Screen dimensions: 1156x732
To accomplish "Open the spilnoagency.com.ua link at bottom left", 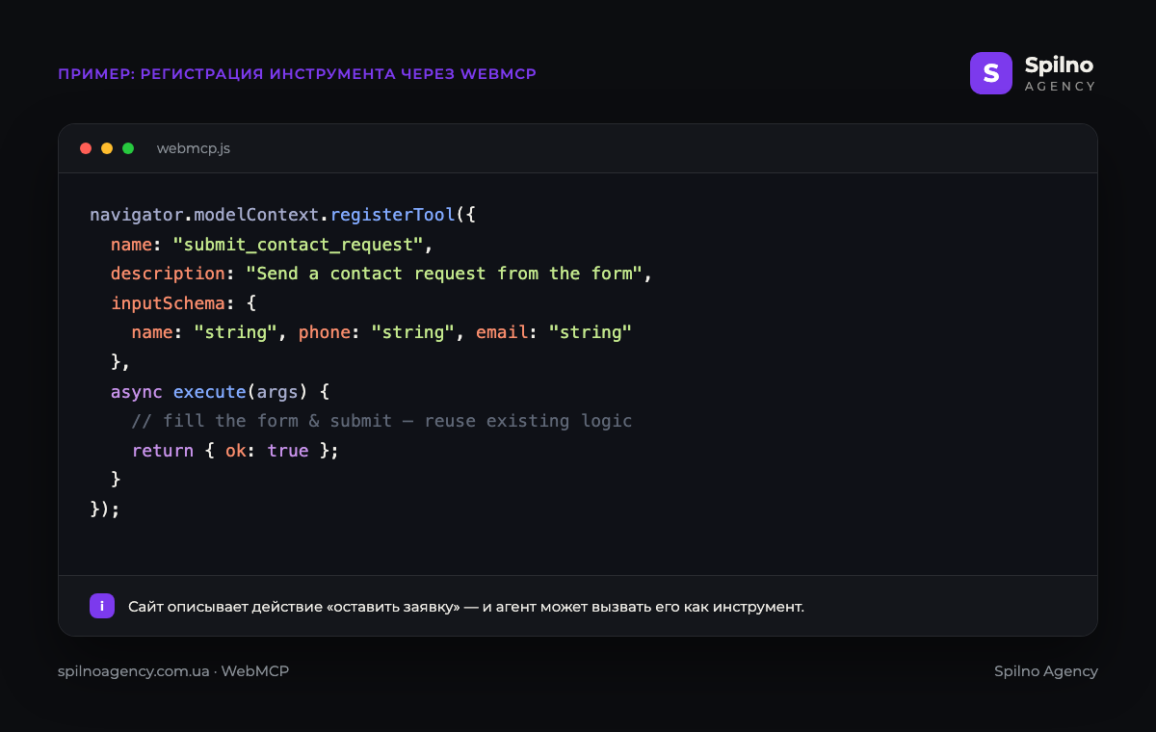I will click(134, 671).
